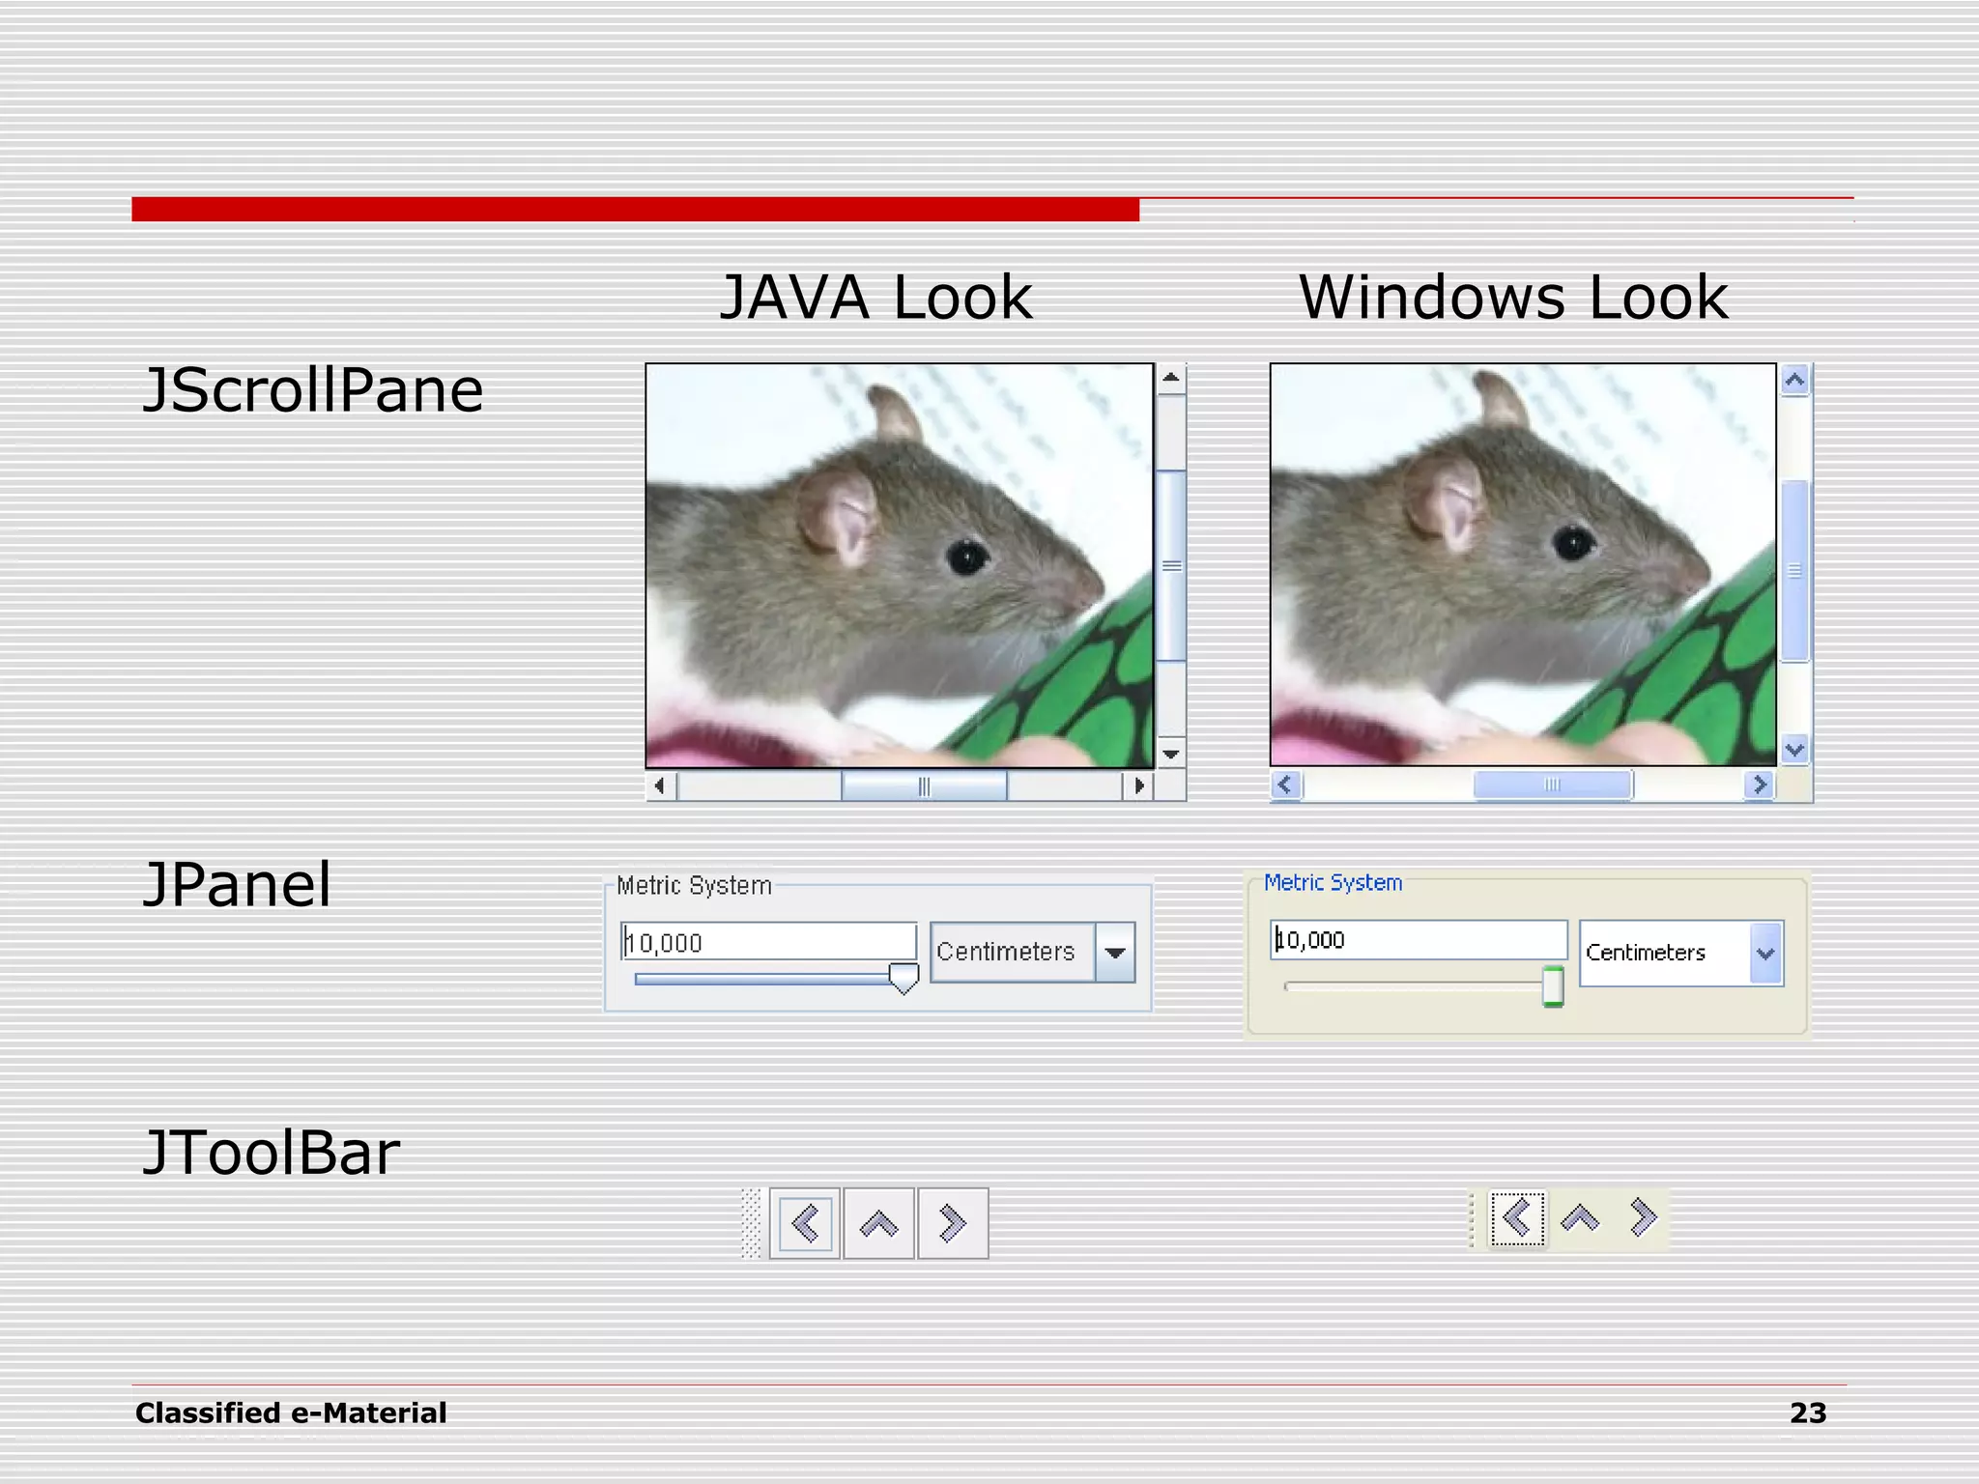This screenshot has width=1979, height=1484.
Task: Click the Java Look slider track
Action: pyautogui.click(x=761, y=979)
